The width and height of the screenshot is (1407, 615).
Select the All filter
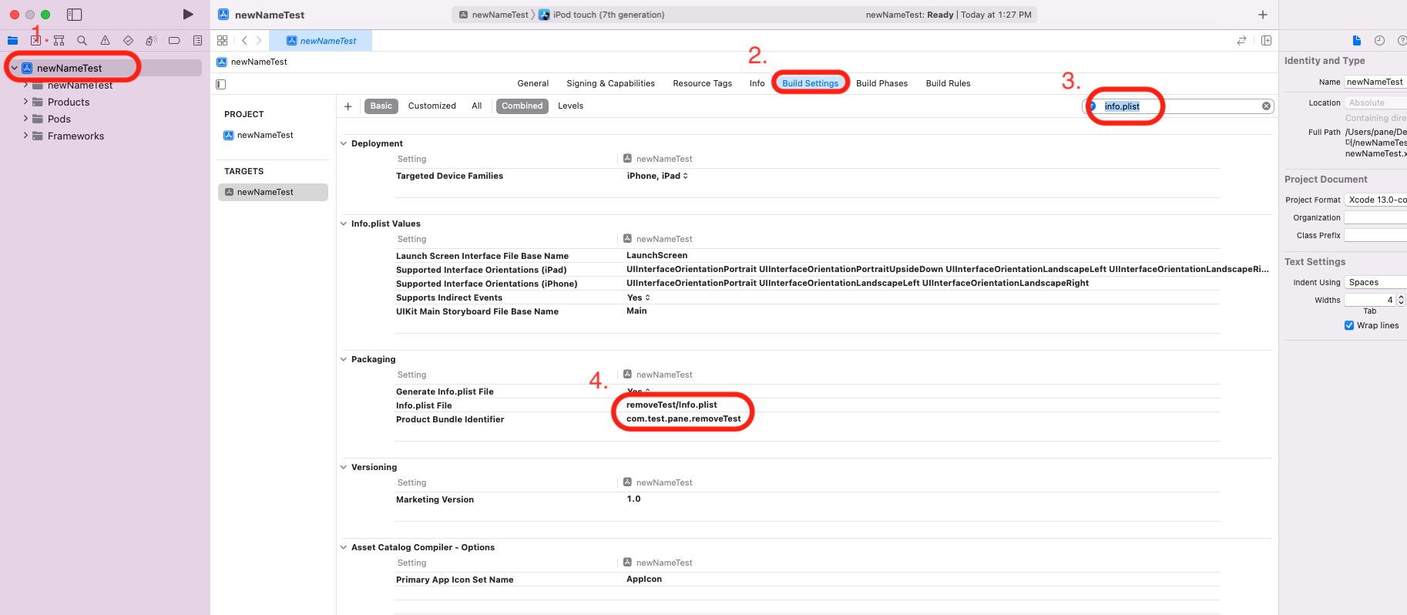point(477,106)
